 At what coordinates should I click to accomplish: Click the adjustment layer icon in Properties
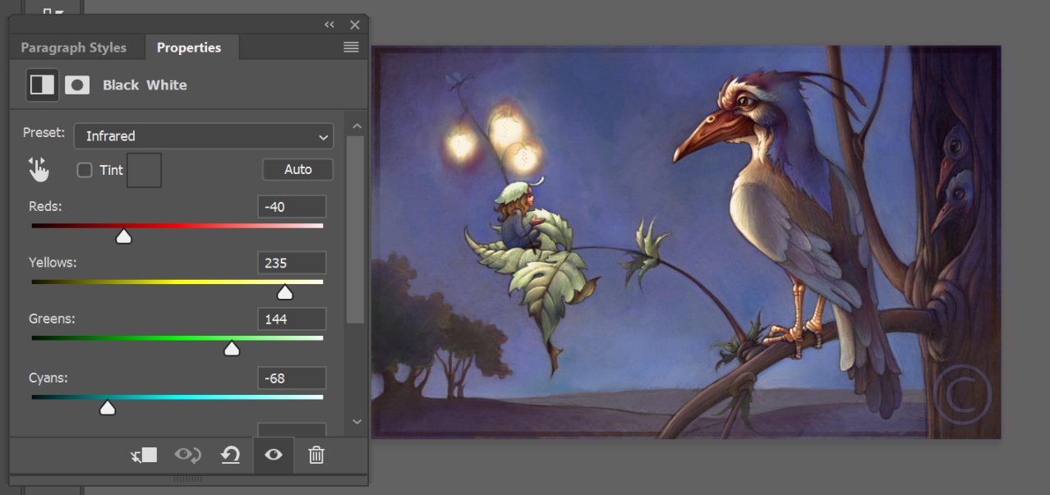[x=42, y=85]
